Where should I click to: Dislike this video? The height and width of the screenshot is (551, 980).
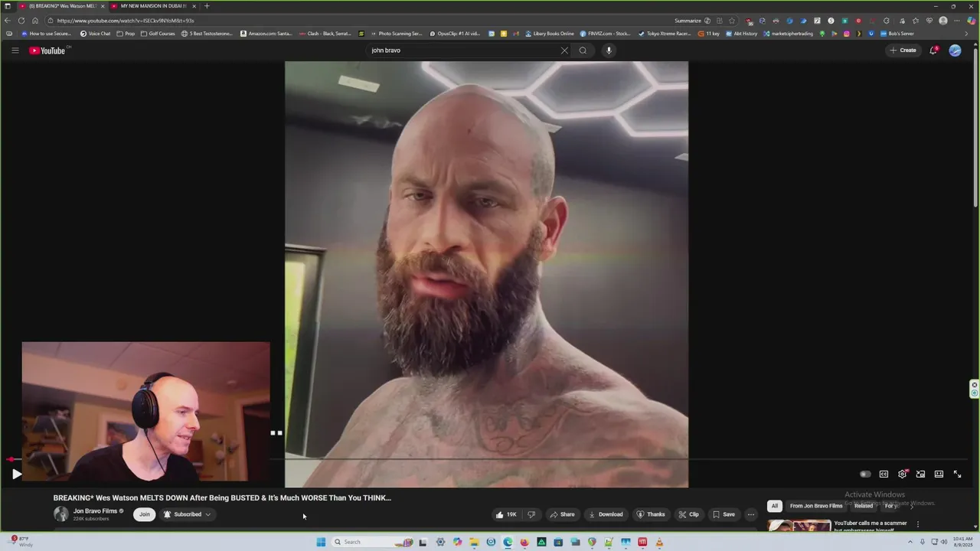tap(531, 514)
